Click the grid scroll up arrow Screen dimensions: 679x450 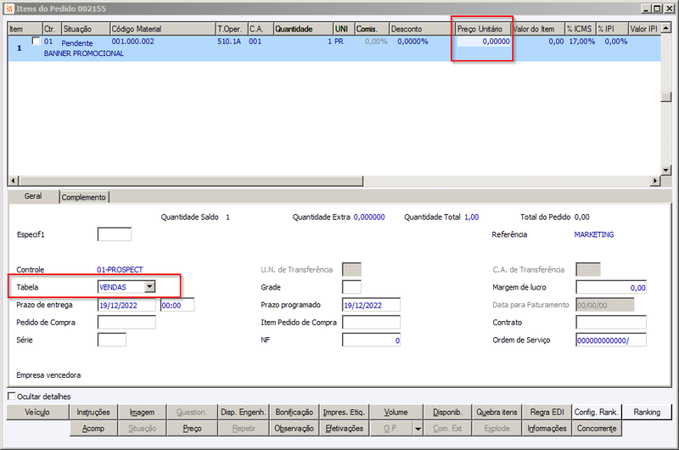[666, 28]
